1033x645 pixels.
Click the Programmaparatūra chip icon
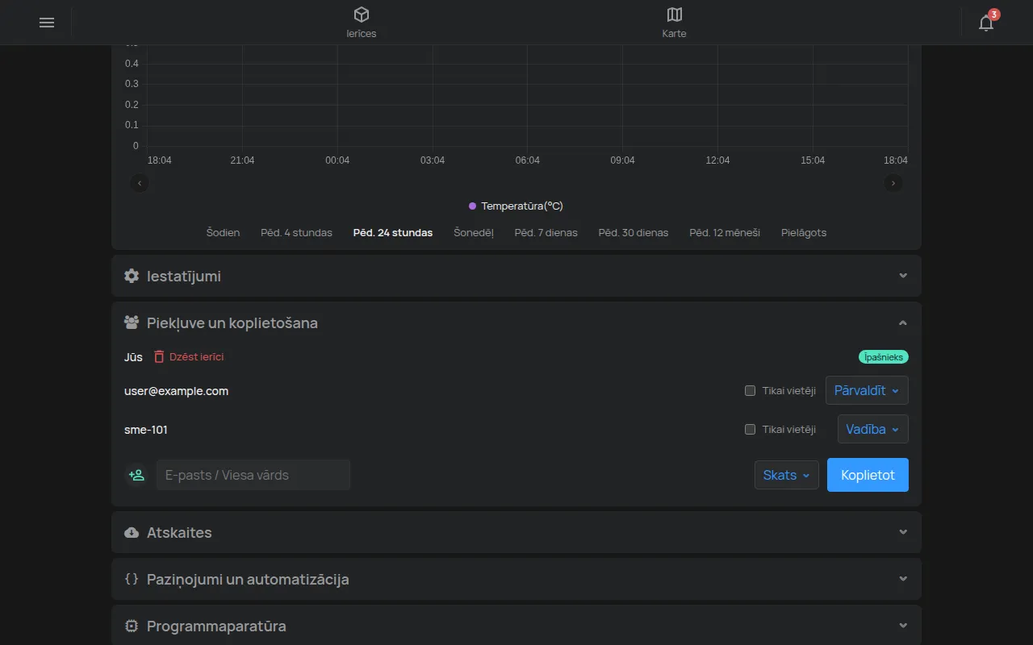[x=132, y=626]
